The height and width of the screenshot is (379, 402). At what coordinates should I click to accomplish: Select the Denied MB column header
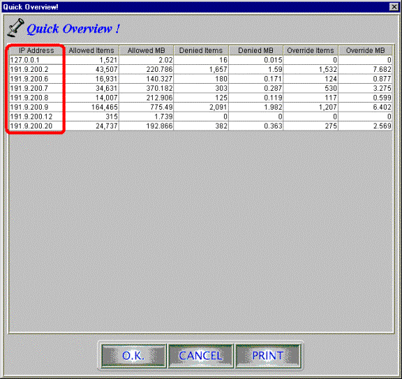[255, 50]
